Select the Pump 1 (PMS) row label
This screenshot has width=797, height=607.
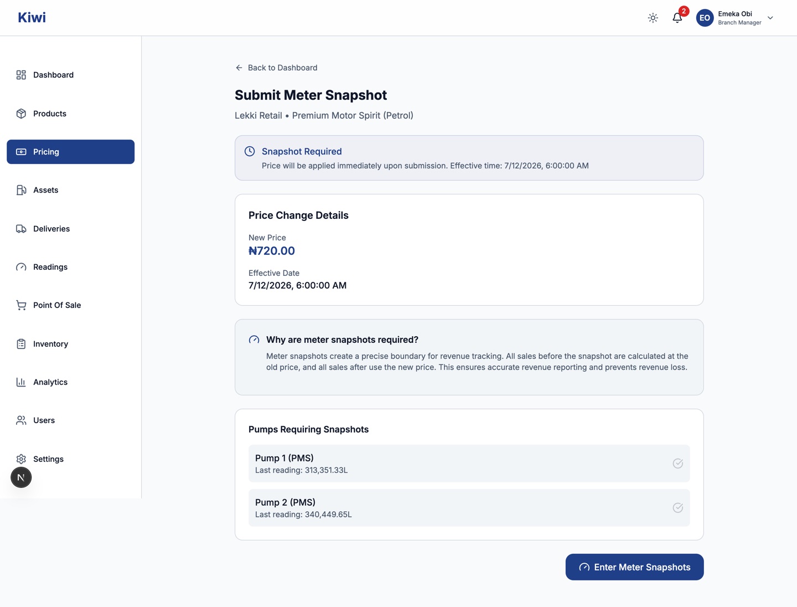coord(284,458)
